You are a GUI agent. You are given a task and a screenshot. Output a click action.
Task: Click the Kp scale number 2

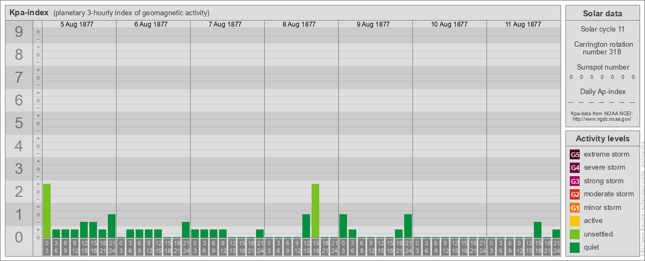[x=19, y=191]
